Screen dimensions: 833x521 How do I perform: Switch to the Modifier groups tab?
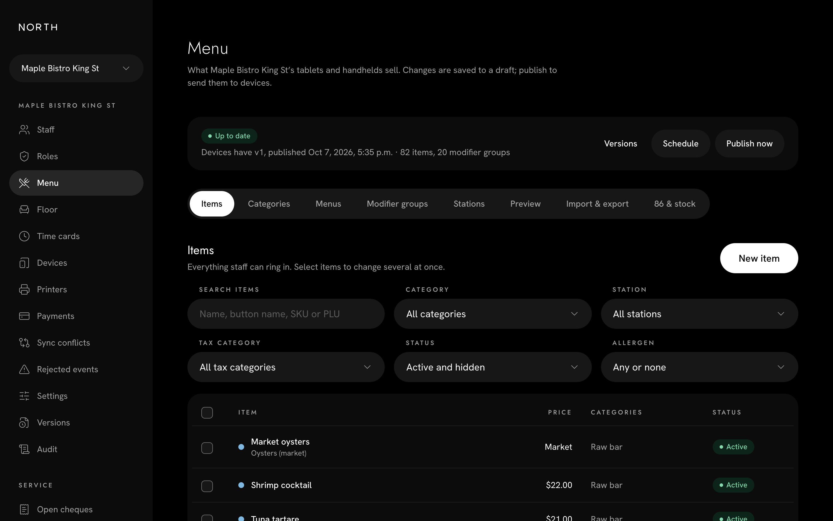(397, 204)
